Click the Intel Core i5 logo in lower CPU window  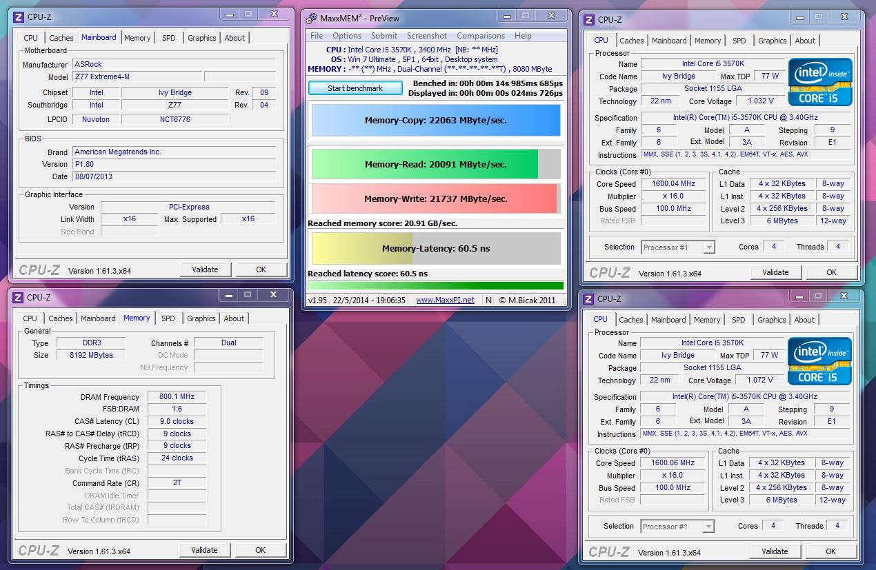pyautogui.click(x=819, y=361)
